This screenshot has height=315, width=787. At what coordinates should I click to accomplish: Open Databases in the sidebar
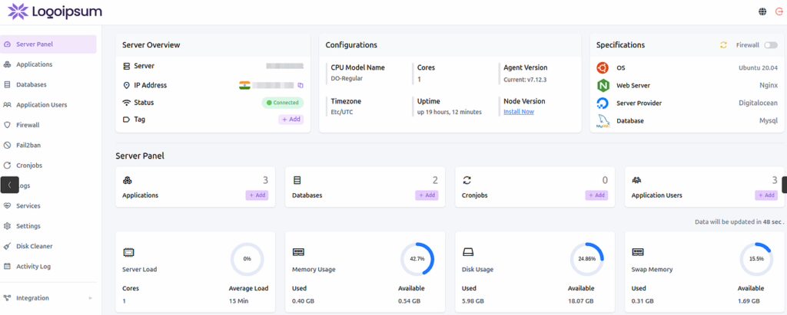coord(31,84)
